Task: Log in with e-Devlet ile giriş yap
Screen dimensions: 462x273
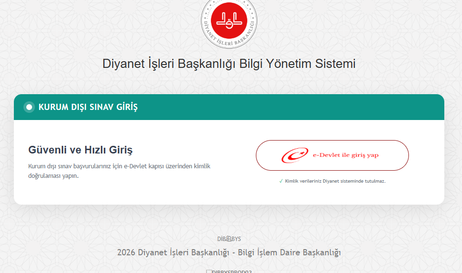Action: pyautogui.click(x=332, y=155)
